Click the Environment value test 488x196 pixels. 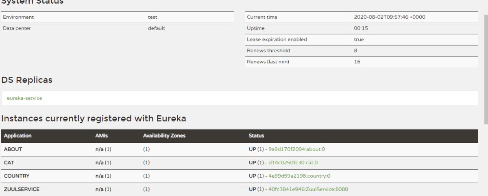click(x=152, y=17)
